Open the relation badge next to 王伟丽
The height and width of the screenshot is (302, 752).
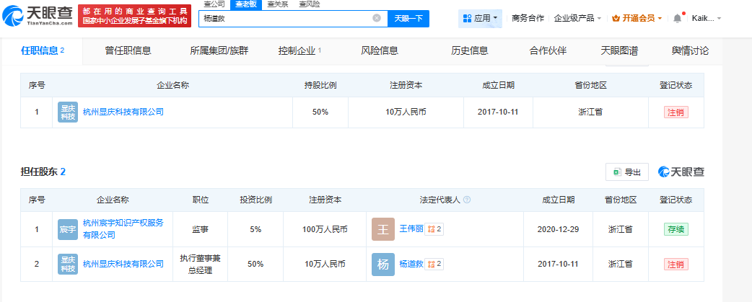[x=434, y=229]
